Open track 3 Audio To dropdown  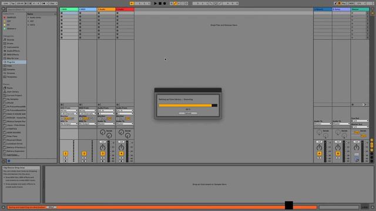point(106,124)
